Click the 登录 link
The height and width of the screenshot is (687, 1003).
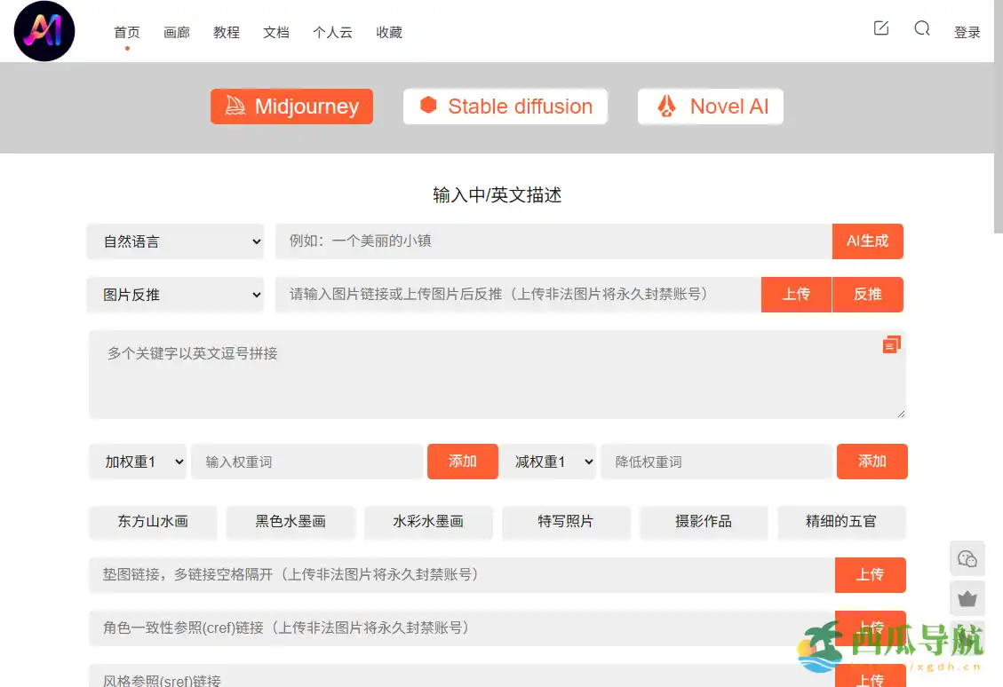click(x=967, y=32)
